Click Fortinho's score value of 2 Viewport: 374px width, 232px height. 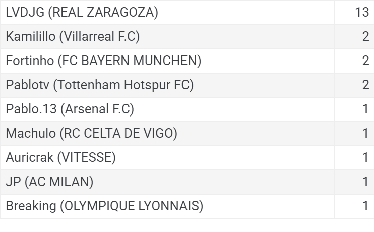point(365,61)
